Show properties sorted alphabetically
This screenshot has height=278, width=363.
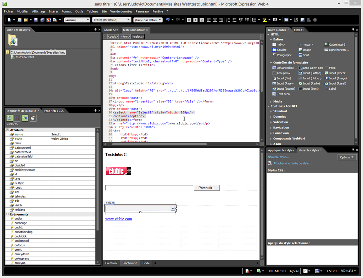tap(17, 118)
